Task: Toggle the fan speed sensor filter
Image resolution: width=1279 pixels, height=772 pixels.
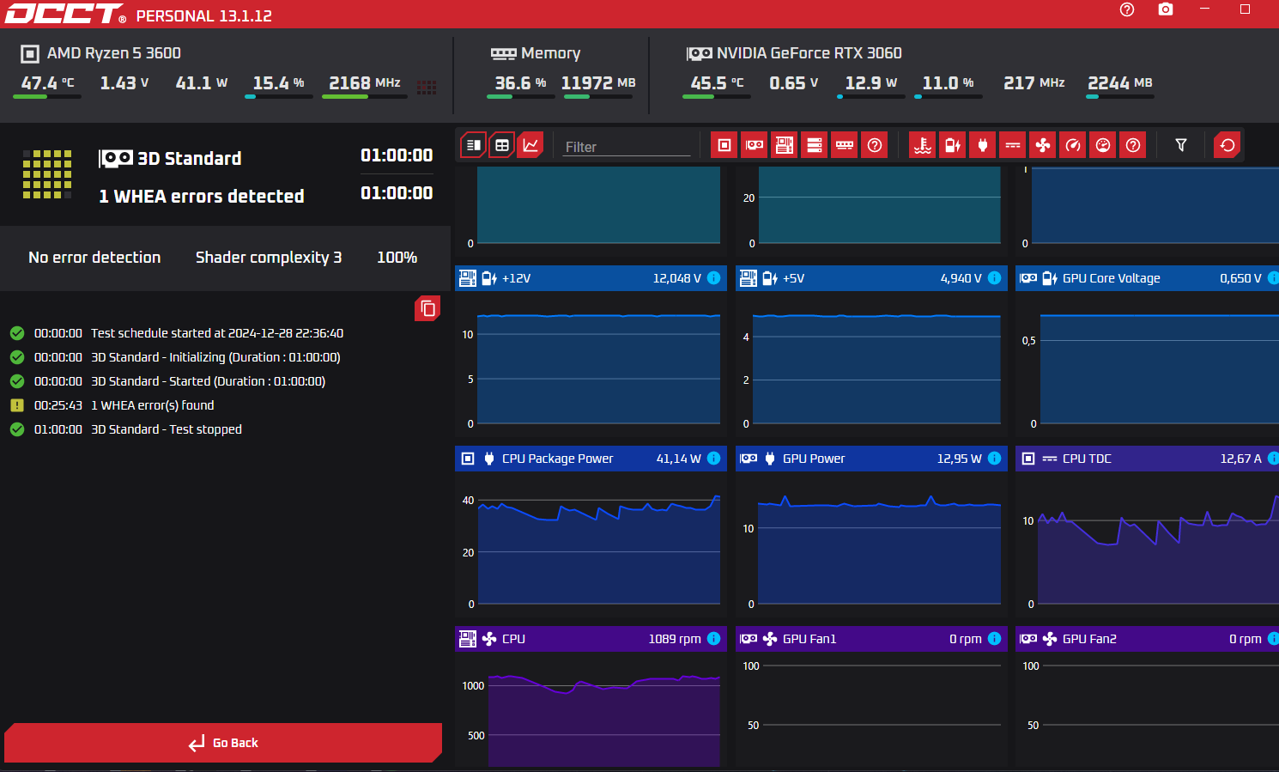Action: (x=1043, y=145)
